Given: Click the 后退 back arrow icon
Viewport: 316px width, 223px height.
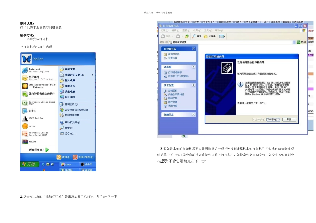Looking at the screenshot, I should [163, 37].
